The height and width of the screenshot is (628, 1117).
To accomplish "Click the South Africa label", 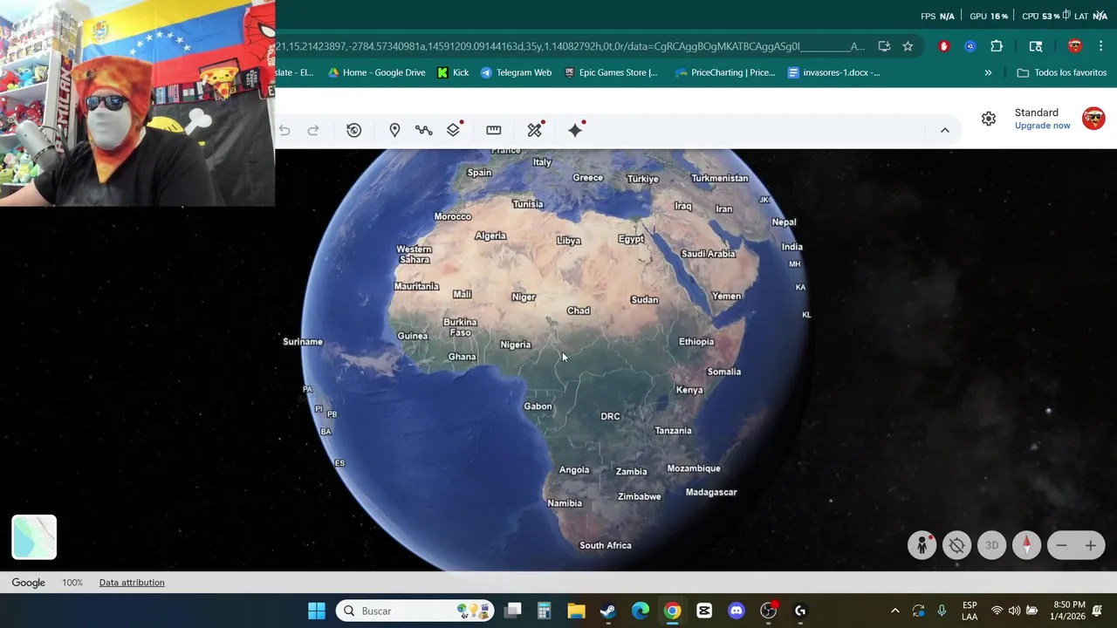I will click(x=605, y=545).
